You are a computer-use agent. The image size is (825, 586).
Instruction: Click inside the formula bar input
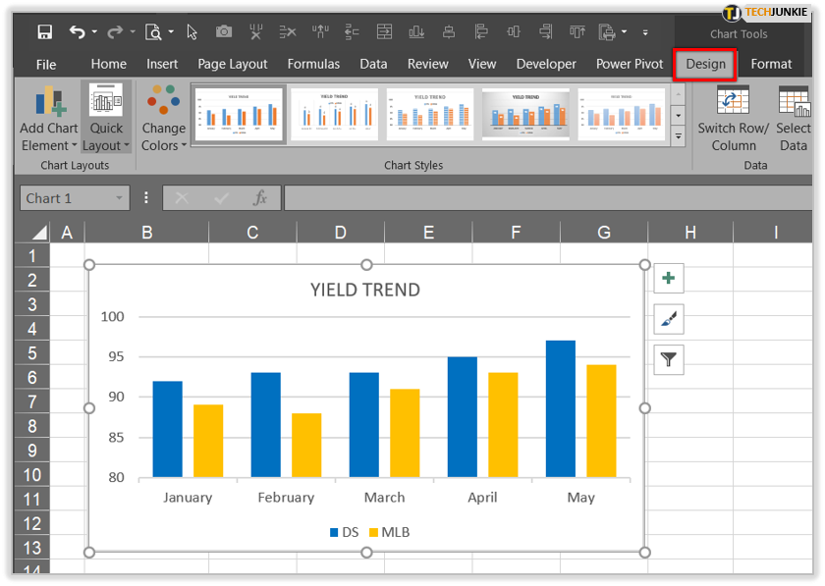(547, 198)
